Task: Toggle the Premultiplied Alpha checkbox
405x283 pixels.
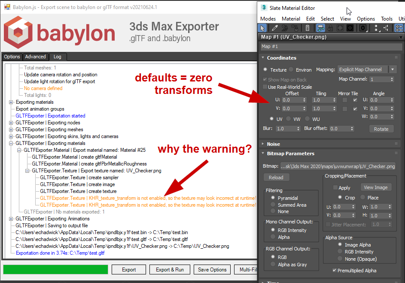Action: point(335,270)
